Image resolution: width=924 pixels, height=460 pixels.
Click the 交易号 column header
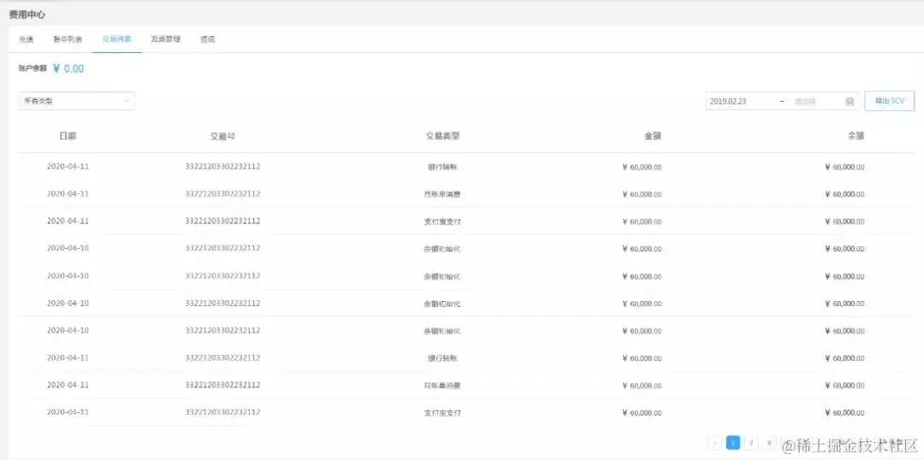[222, 136]
